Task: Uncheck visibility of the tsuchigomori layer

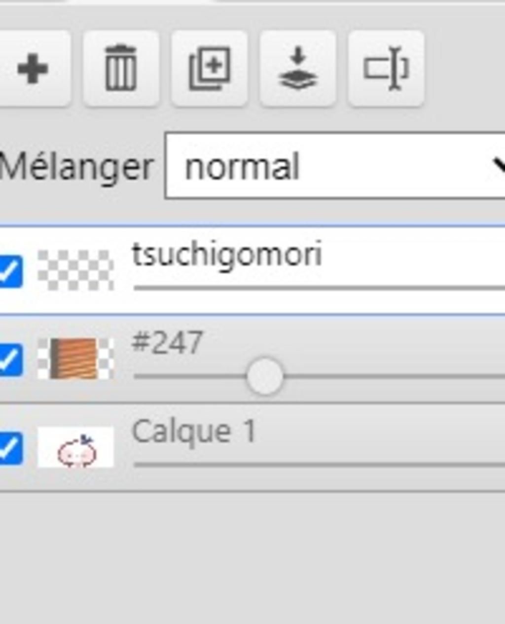Action: (x=11, y=271)
